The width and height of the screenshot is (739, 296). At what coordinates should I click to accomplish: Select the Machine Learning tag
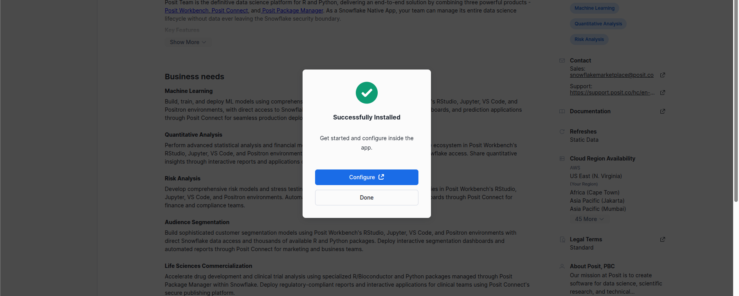[594, 8]
